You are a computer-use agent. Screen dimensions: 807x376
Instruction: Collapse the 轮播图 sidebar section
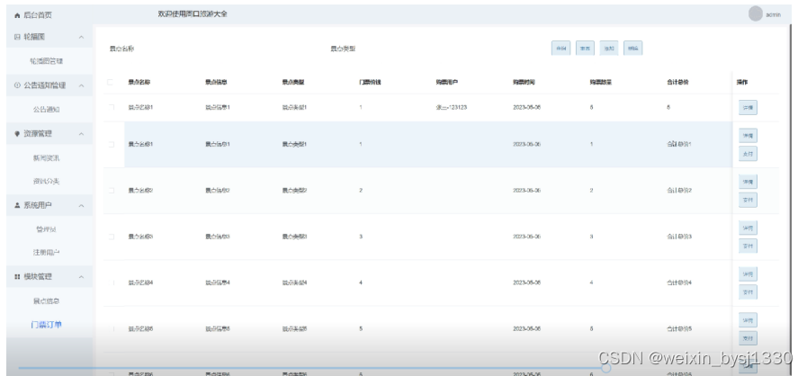tap(81, 37)
